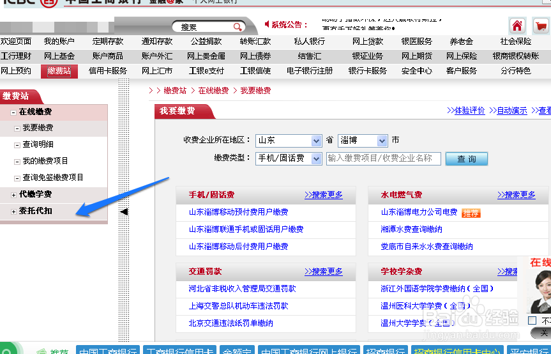
Task: Open the 淄博 city dropdown
Action: tap(363, 141)
